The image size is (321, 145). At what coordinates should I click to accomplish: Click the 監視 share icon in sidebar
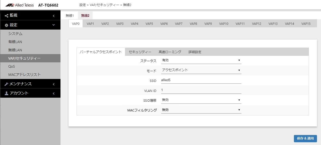click(x=7, y=16)
